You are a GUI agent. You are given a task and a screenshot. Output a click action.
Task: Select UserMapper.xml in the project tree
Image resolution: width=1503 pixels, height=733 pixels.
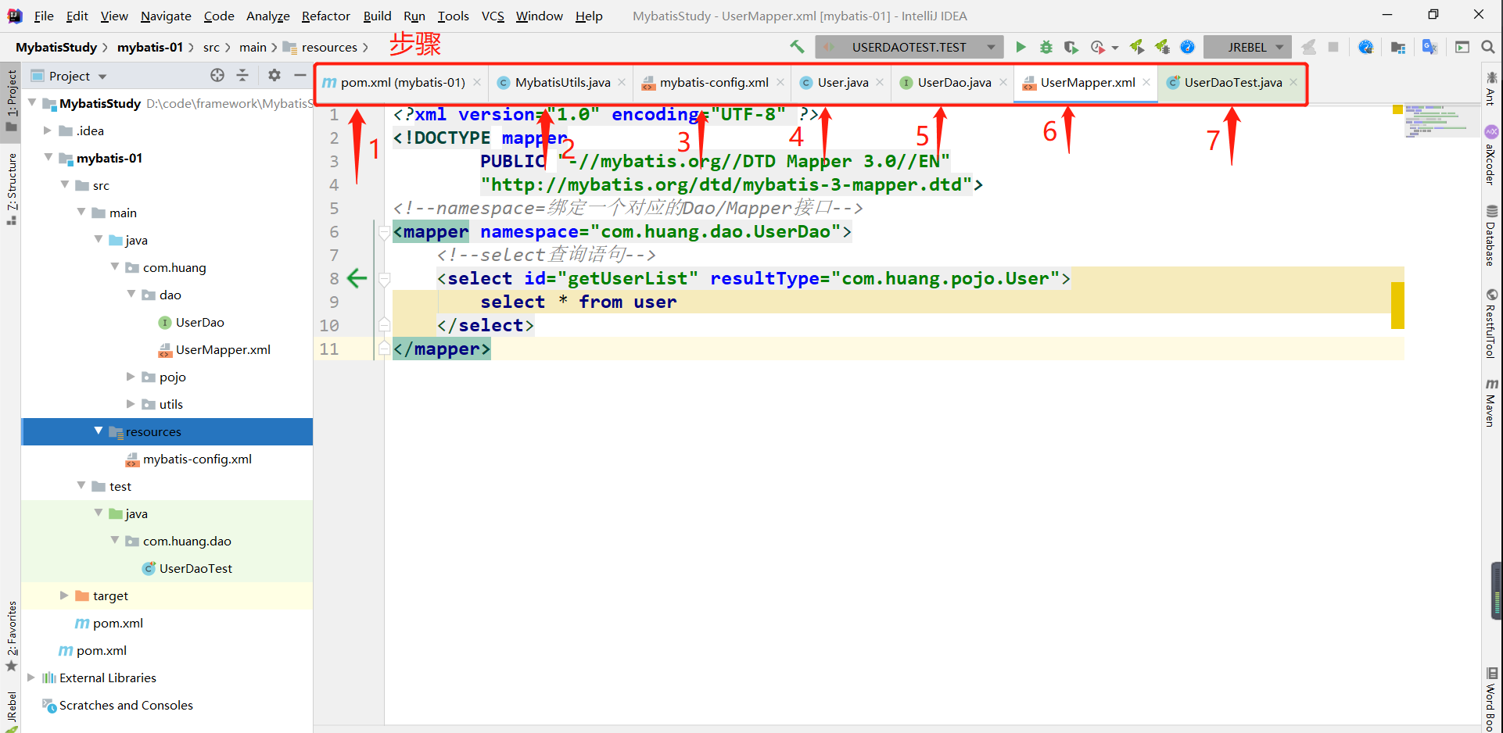point(223,349)
